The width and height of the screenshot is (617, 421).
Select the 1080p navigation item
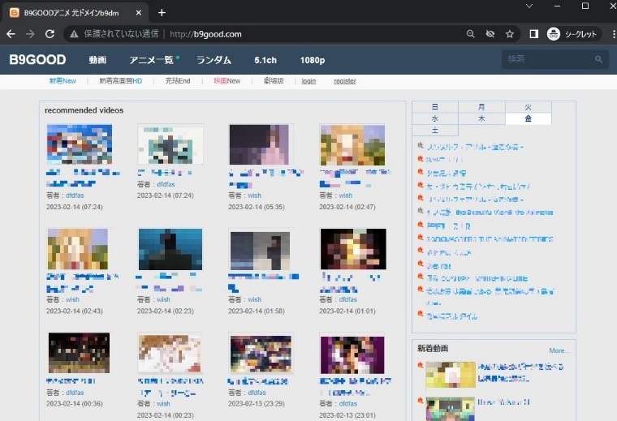(312, 60)
